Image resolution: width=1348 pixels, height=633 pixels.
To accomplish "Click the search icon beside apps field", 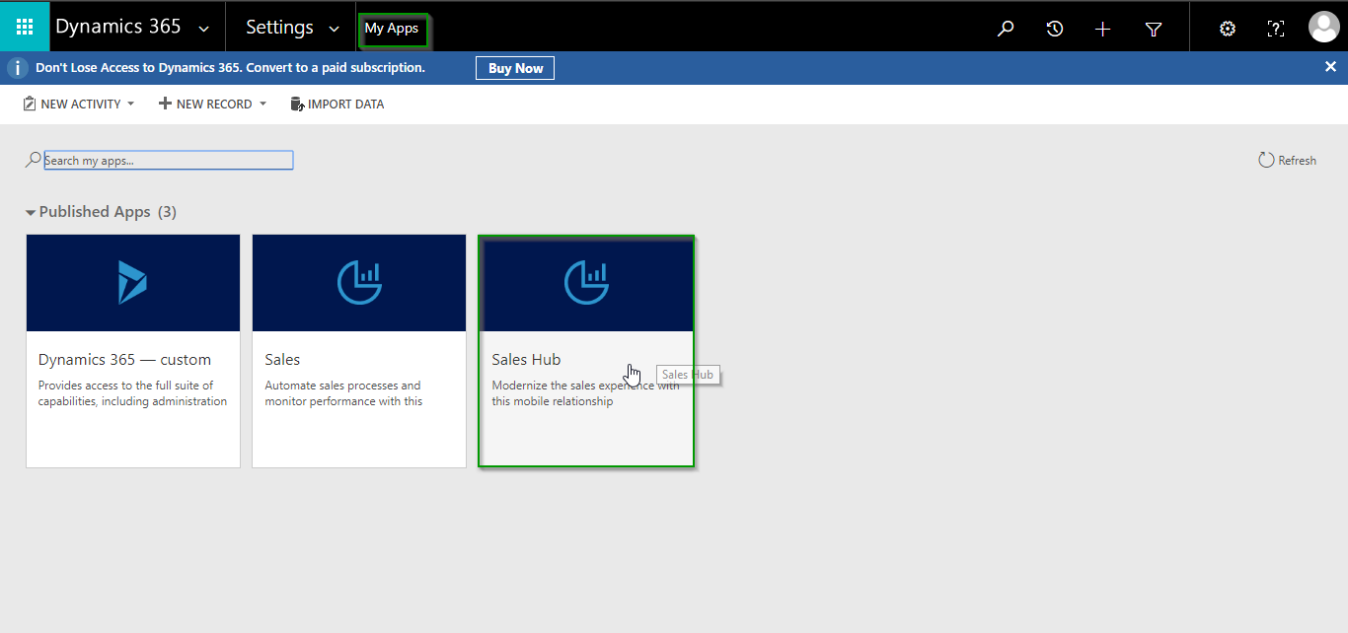I will (x=34, y=159).
